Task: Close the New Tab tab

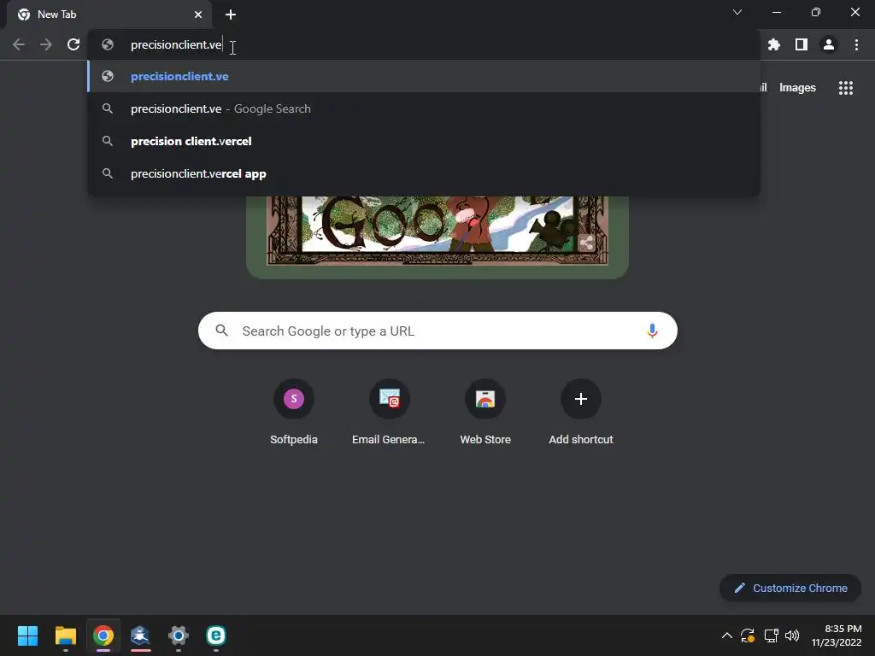Action: coord(198,15)
